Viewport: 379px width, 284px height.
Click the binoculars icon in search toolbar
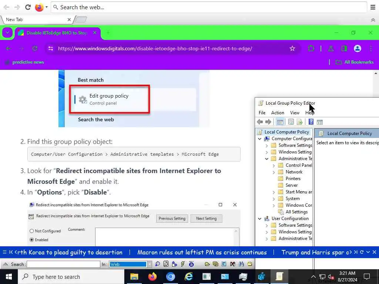pyautogui.click(x=241, y=264)
